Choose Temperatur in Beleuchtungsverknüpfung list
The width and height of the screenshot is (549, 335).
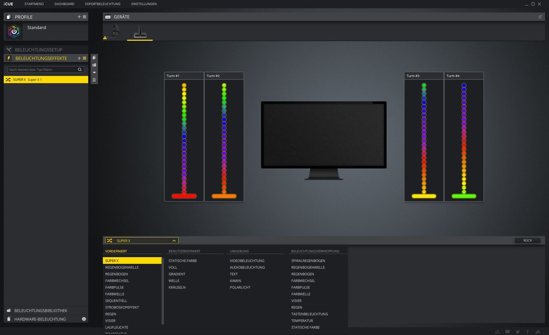click(x=302, y=320)
